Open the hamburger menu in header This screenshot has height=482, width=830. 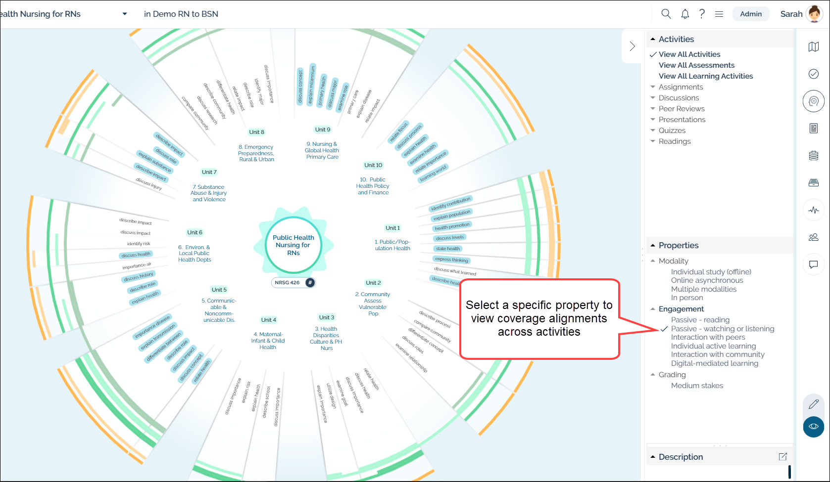tap(719, 14)
